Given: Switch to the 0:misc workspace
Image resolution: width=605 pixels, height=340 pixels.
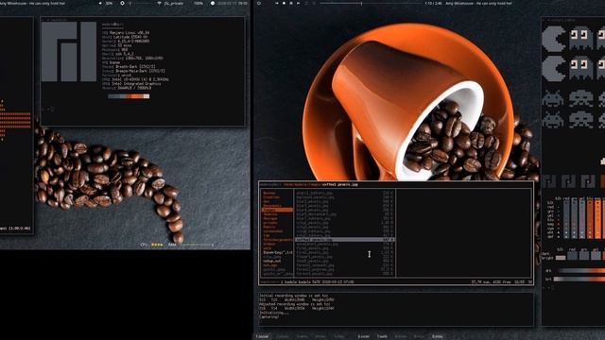Looking at the screenshot, I should (437, 336).
